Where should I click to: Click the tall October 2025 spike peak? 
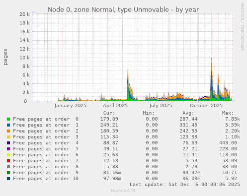click(211, 58)
